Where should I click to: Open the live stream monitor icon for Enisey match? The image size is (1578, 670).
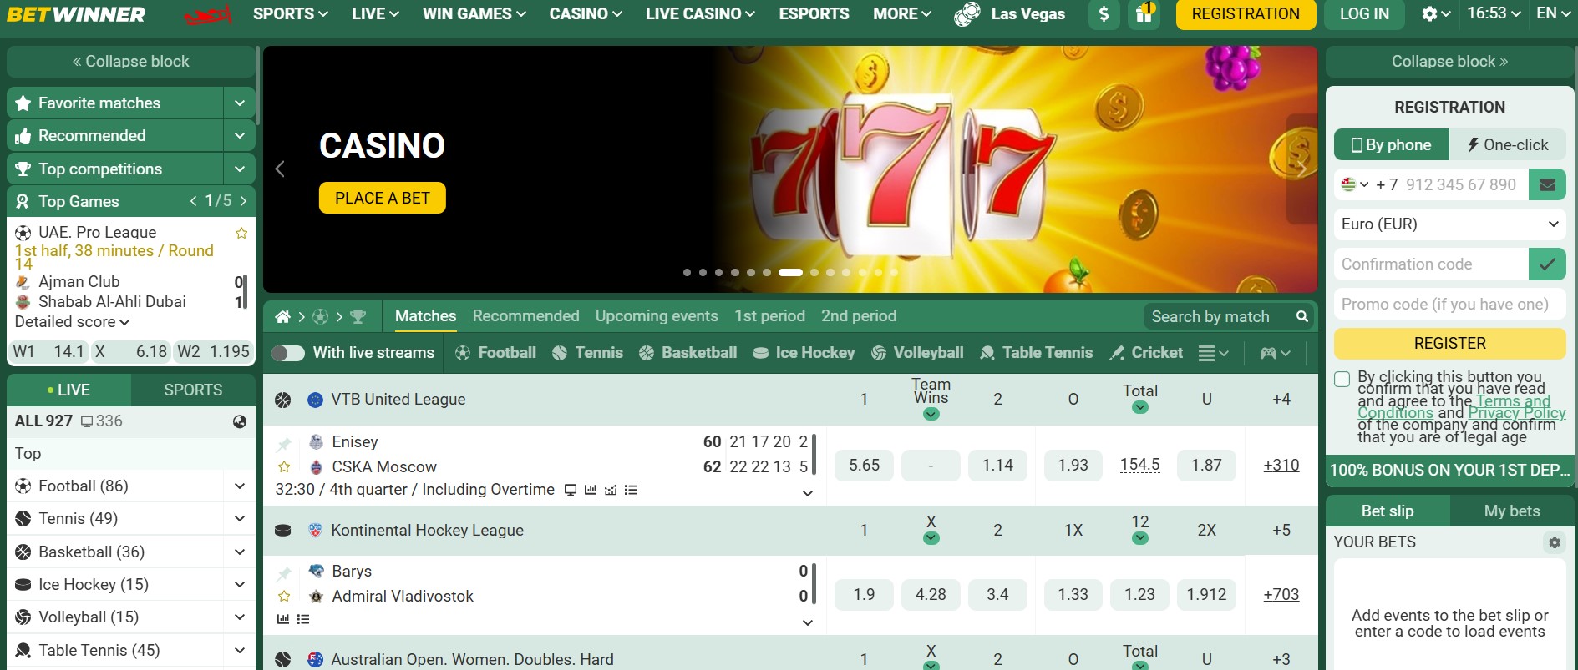point(571,490)
